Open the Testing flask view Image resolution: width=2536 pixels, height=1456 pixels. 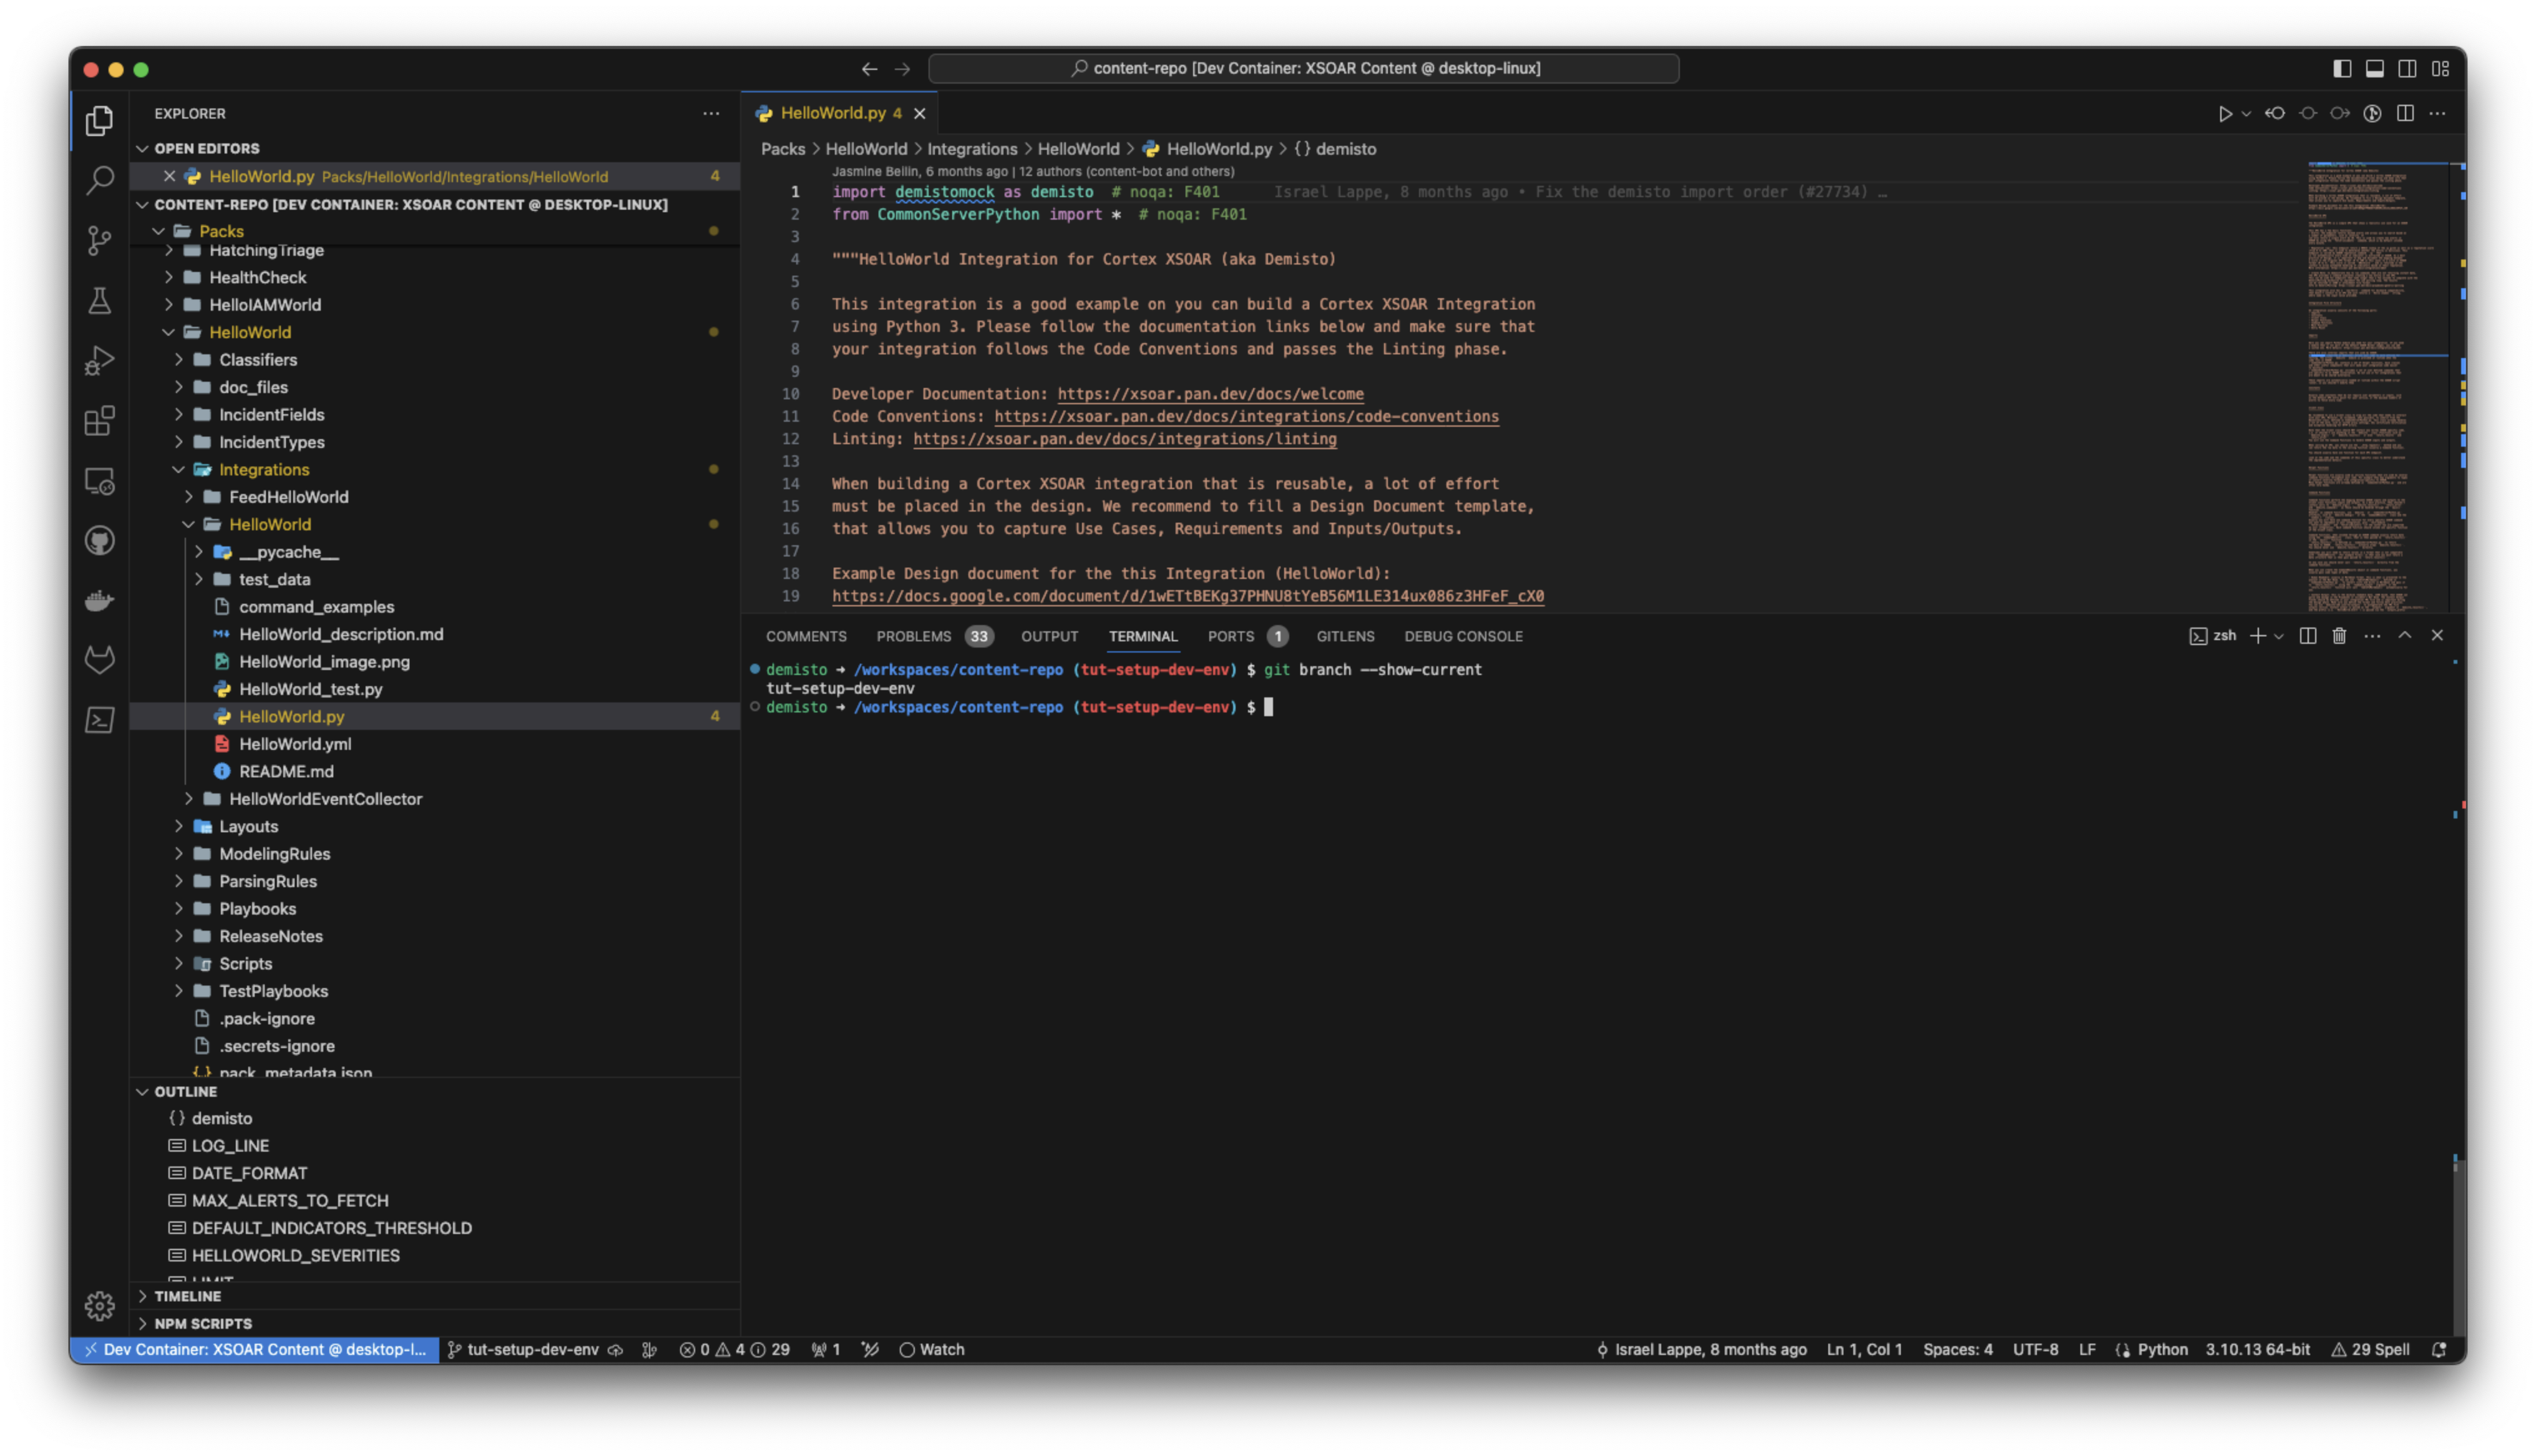click(99, 300)
